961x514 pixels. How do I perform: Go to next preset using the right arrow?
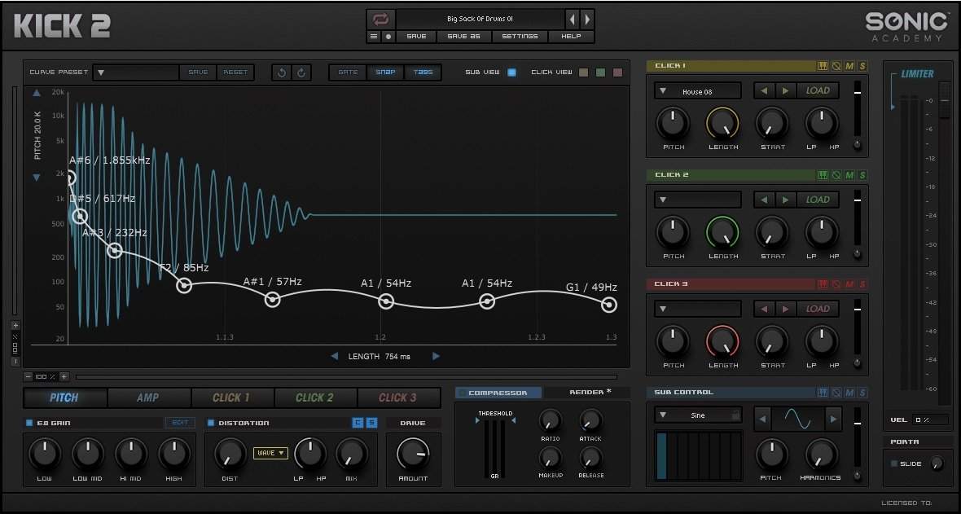coord(587,19)
